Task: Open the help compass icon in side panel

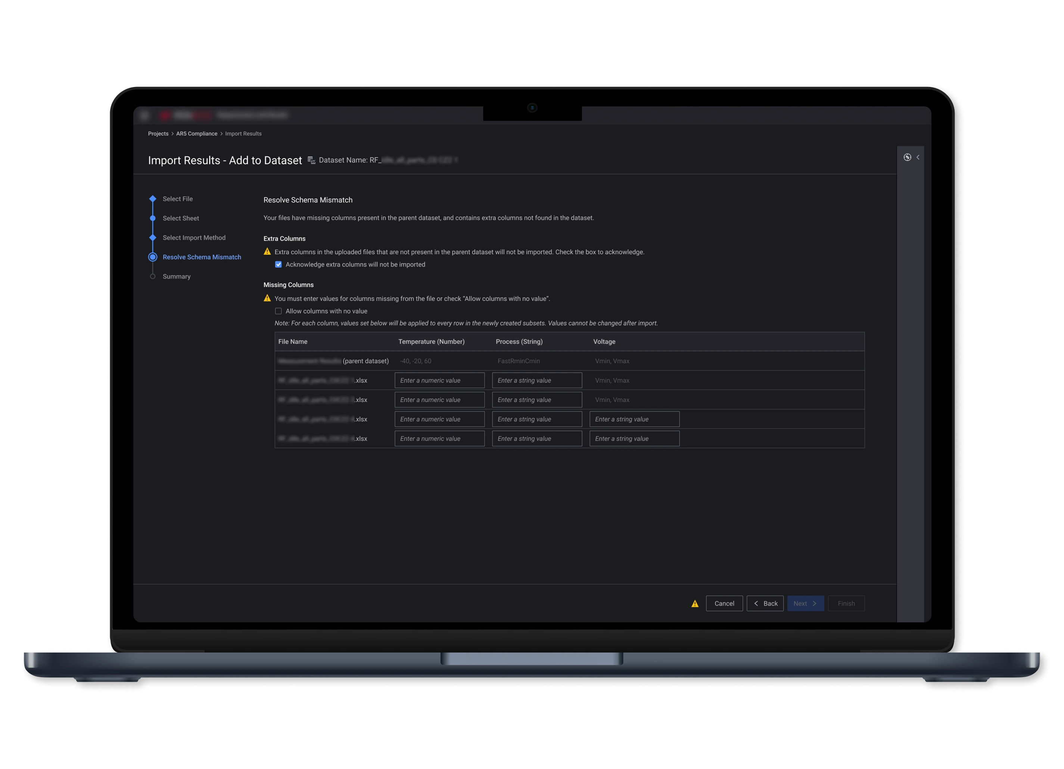Action: [907, 157]
